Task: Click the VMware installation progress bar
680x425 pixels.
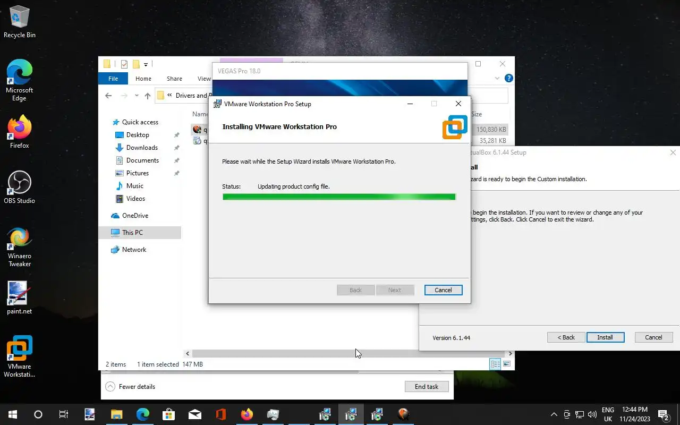Action: click(x=339, y=197)
